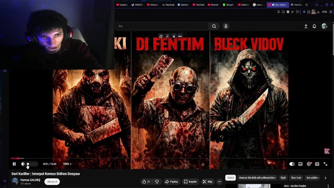334x188 pixels.
Task: Start voice search with microphone
Action: point(226,26)
